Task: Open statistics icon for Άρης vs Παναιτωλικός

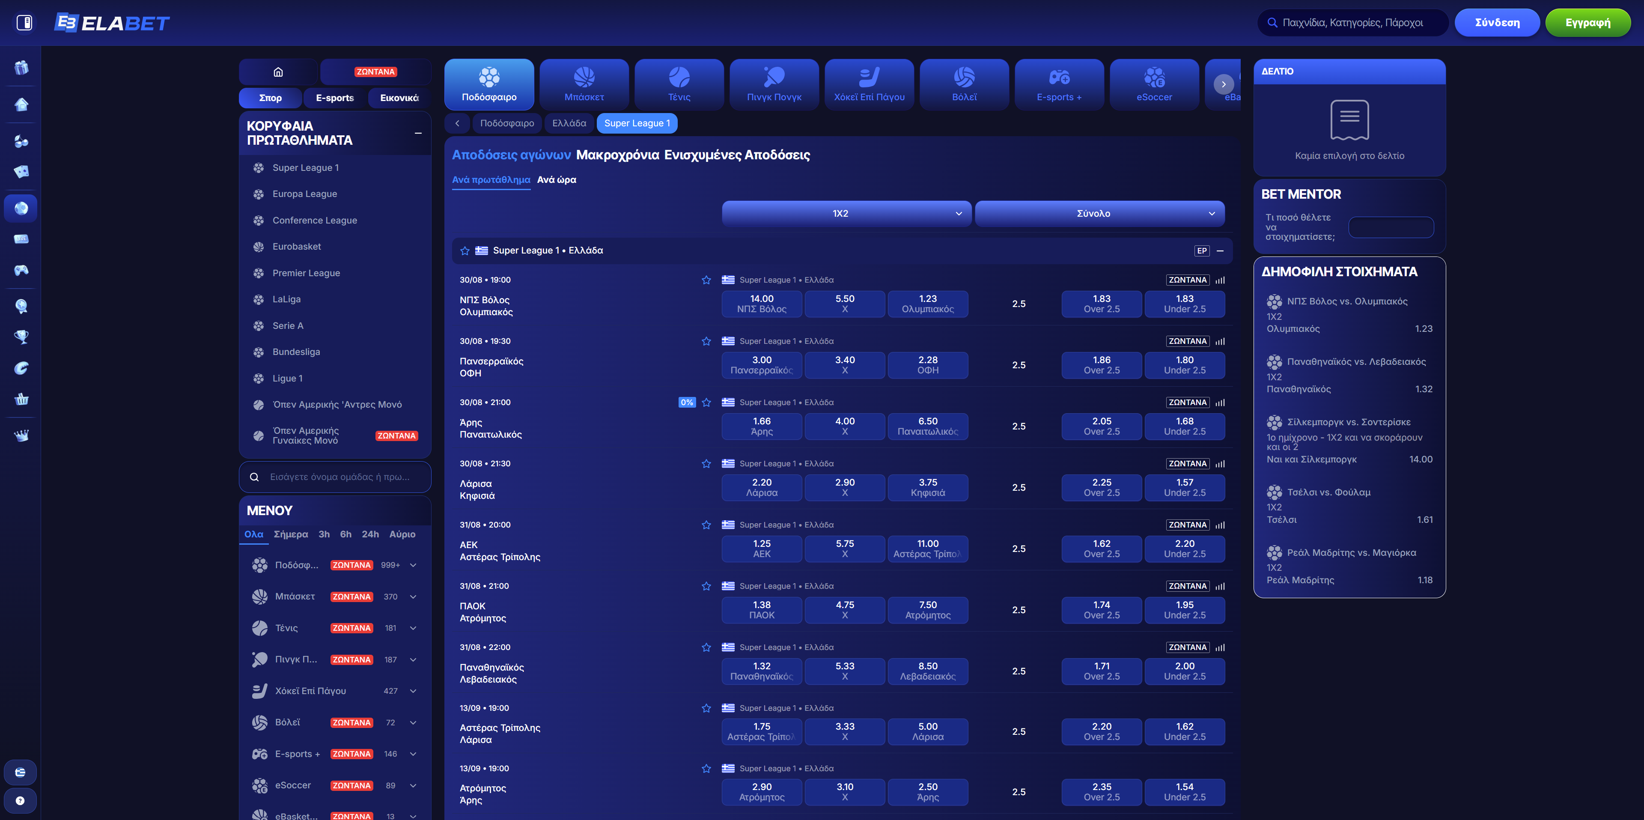Action: coord(1220,403)
